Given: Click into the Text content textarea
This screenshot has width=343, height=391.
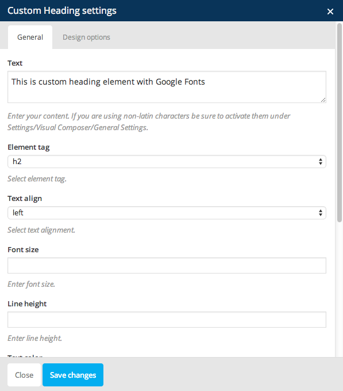Looking at the screenshot, I should coord(167,87).
